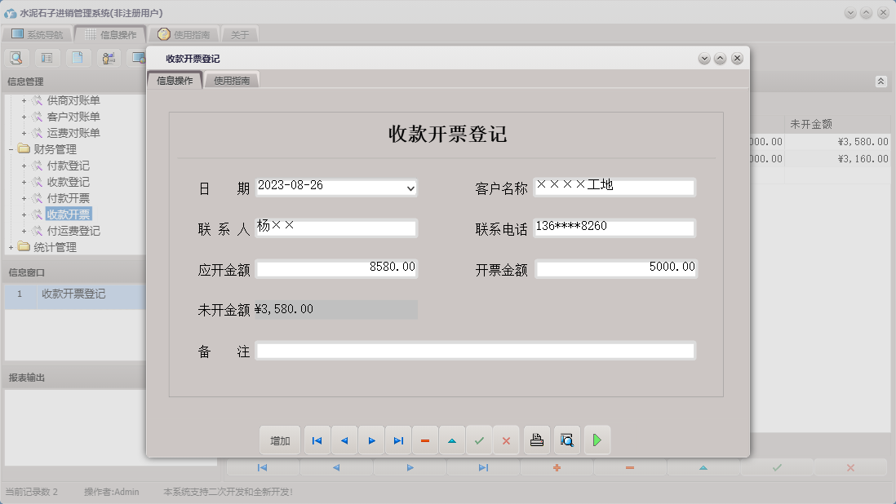Collapse the 财务管理 folder
Image resolution: width=896 pixels, height=504 pixels.
pyautogui.click(x=10, y=148)
